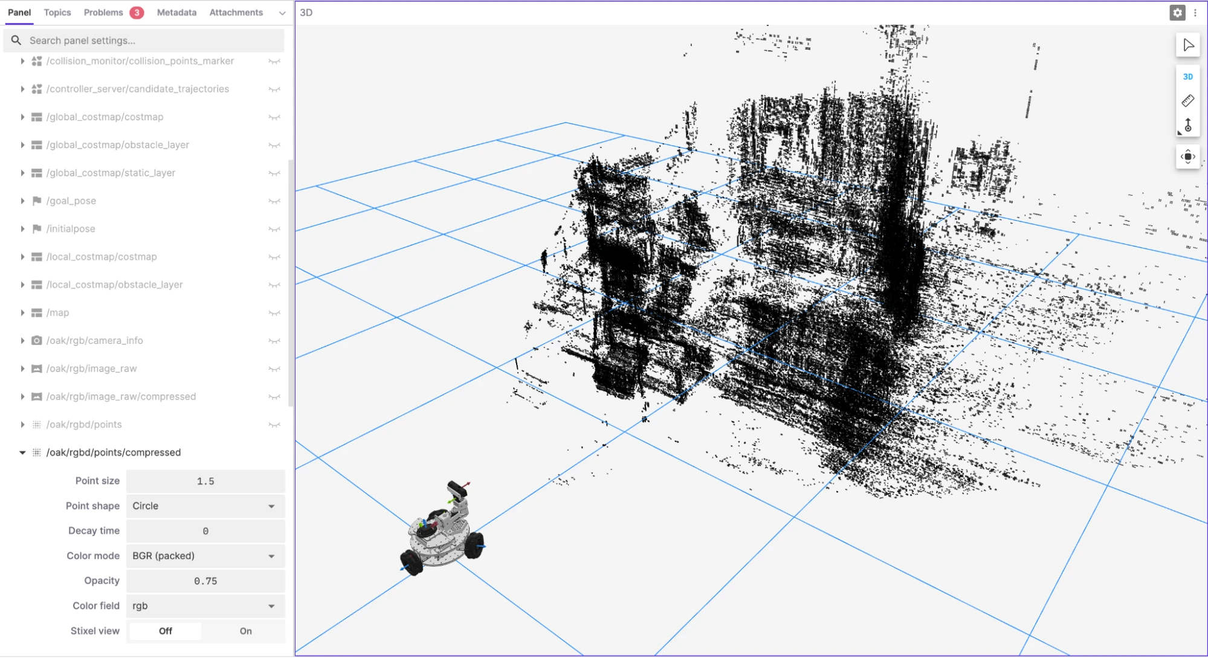The image size is (1208, 658).
Task: Toggle visibility of /oak/rgbd/points
Action: coord(274,425)
